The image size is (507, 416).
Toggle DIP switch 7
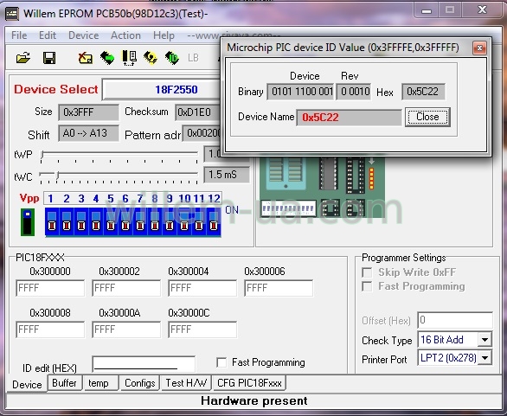tap(140, 221)
